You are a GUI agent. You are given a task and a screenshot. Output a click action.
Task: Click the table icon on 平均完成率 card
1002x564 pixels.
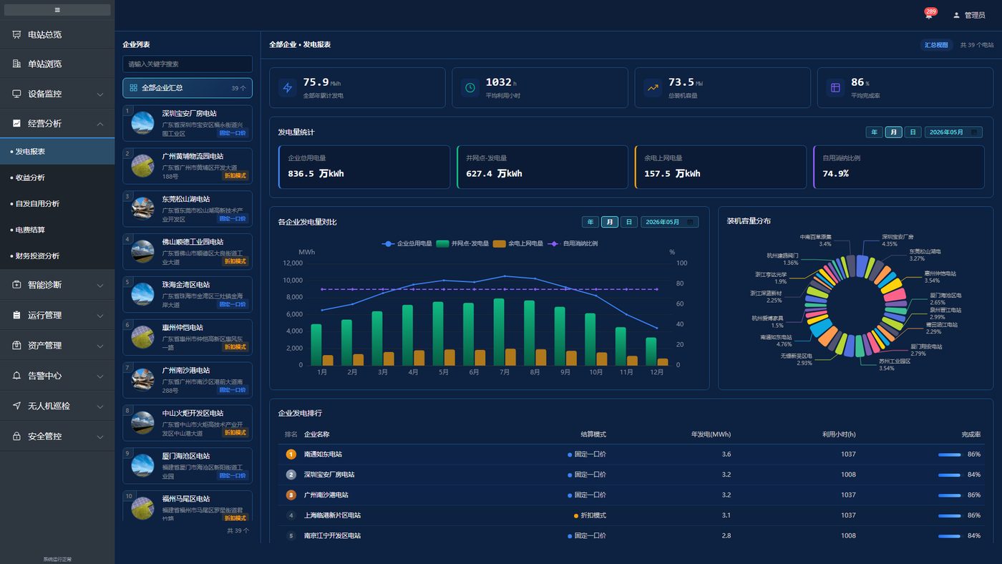click(x=835, y=88)
